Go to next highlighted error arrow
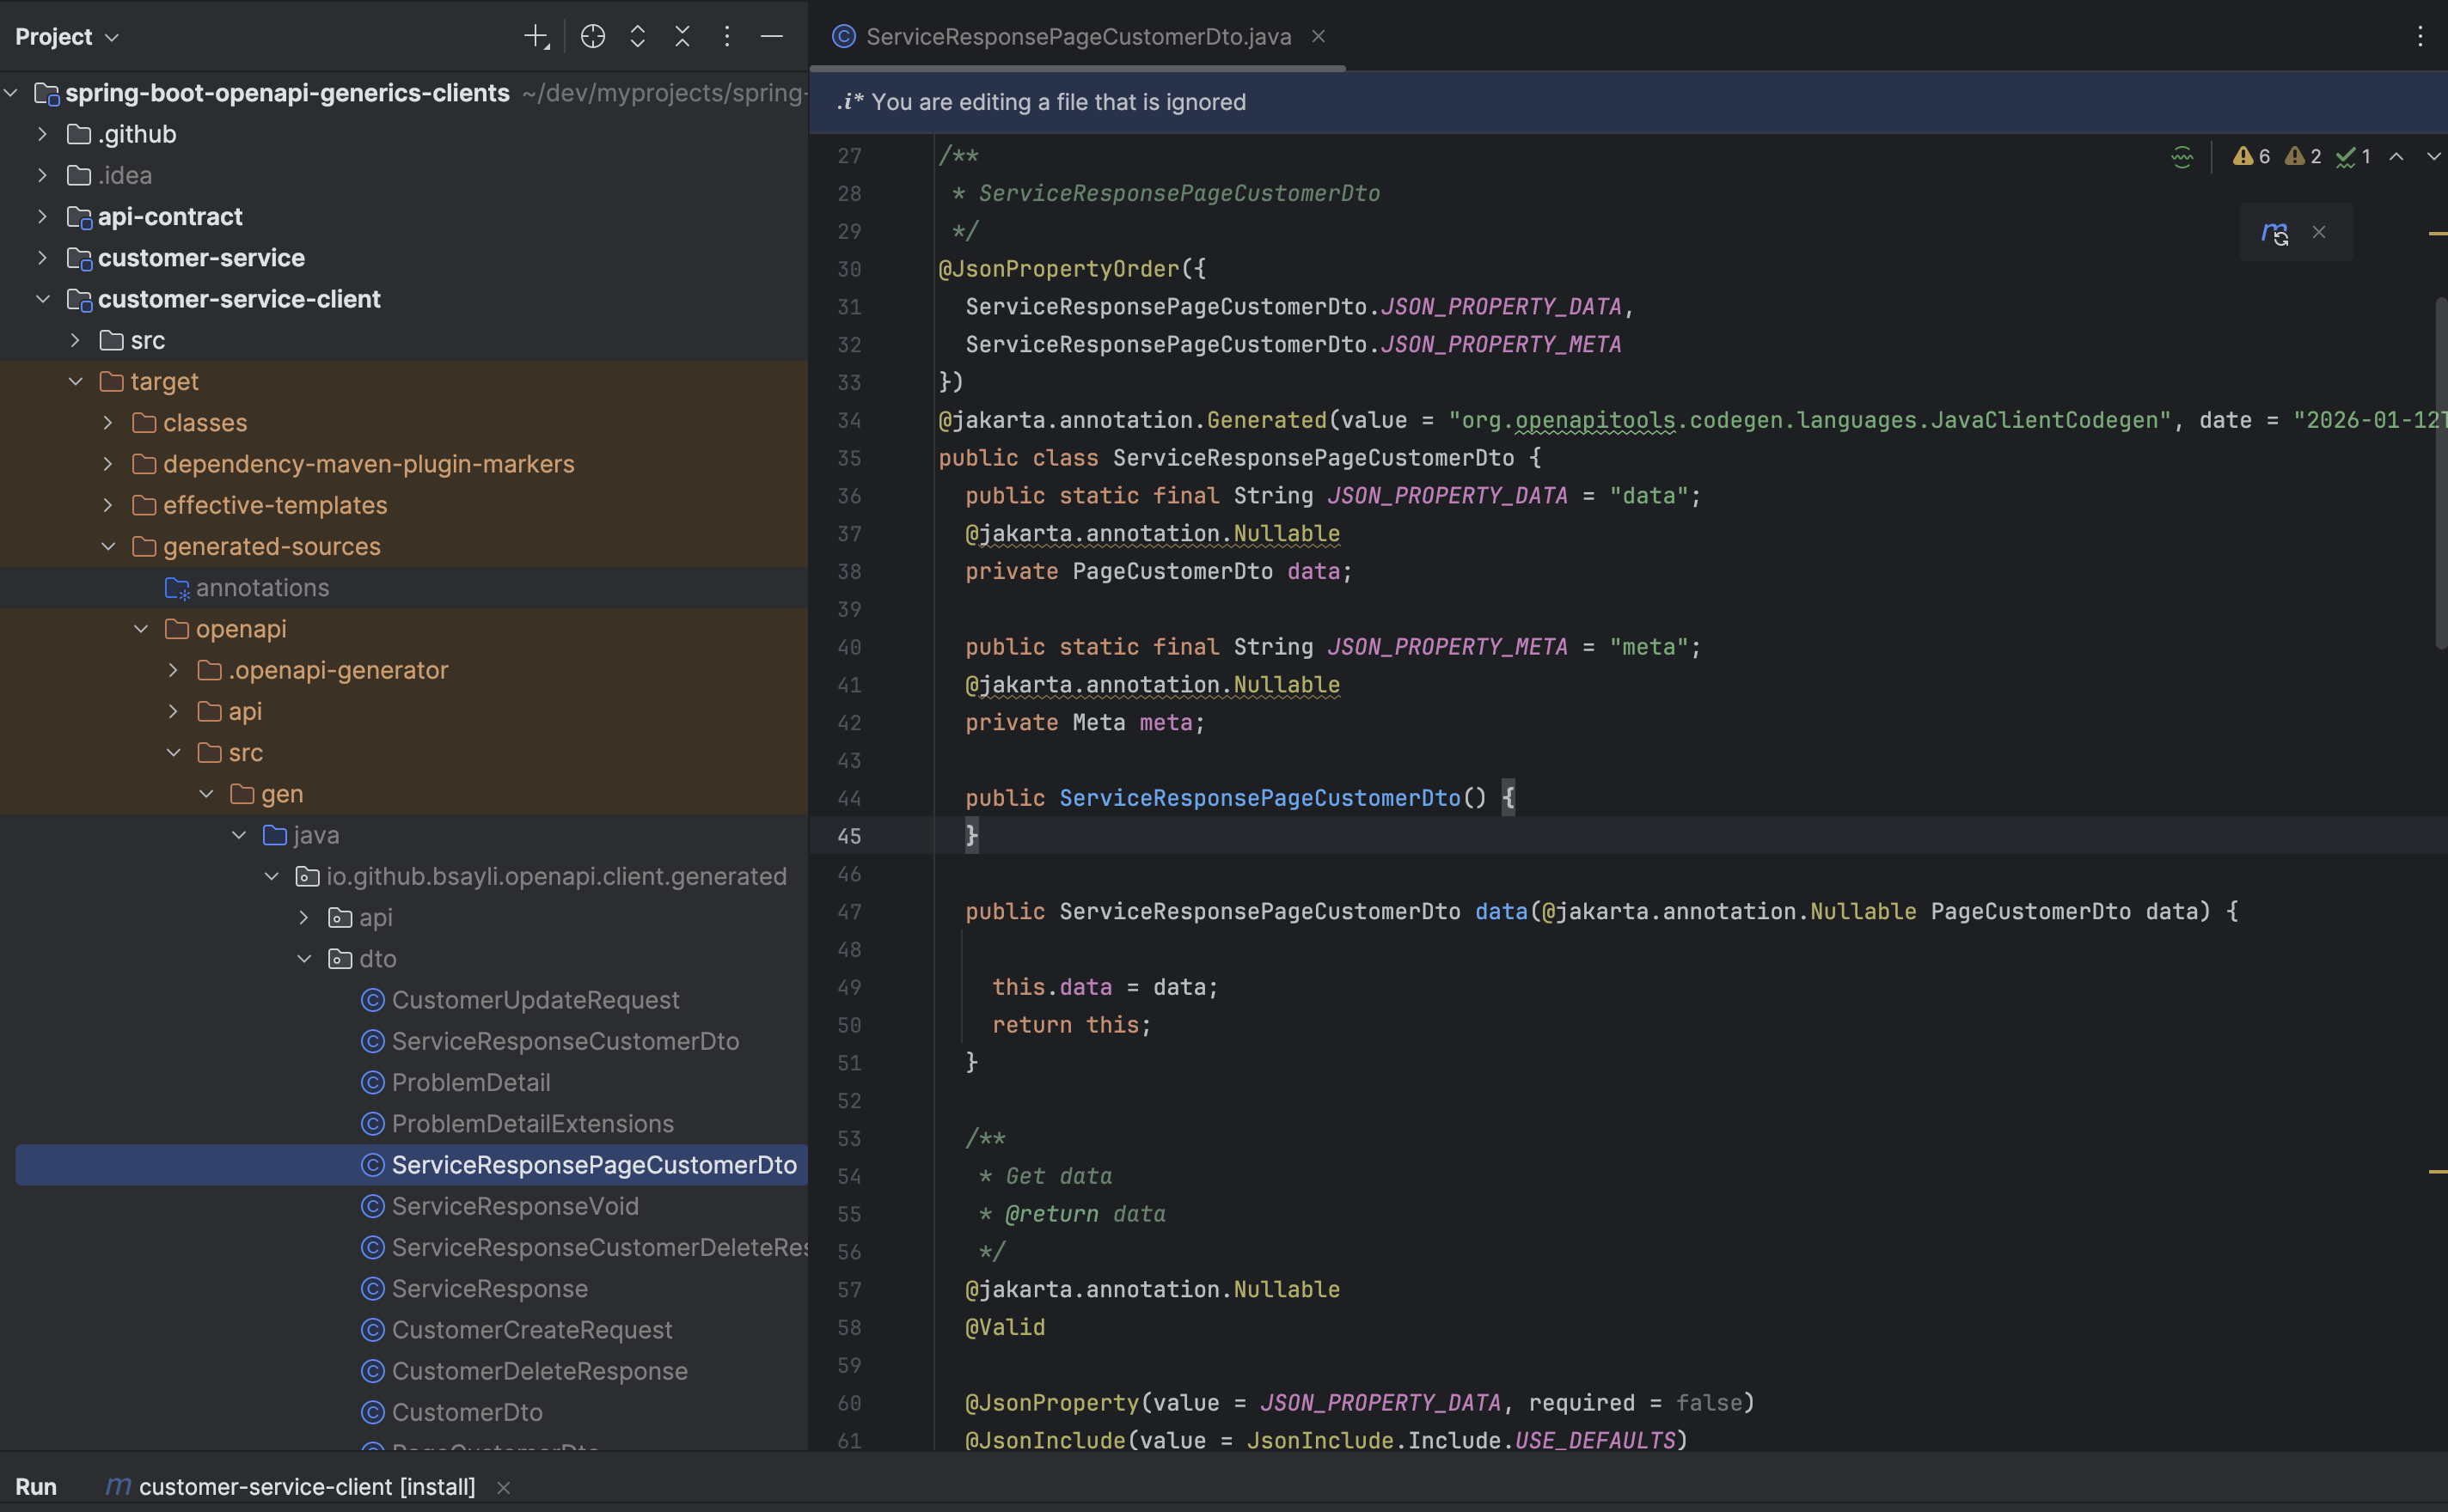The image size is (2448, 1512). [2433, 157]
